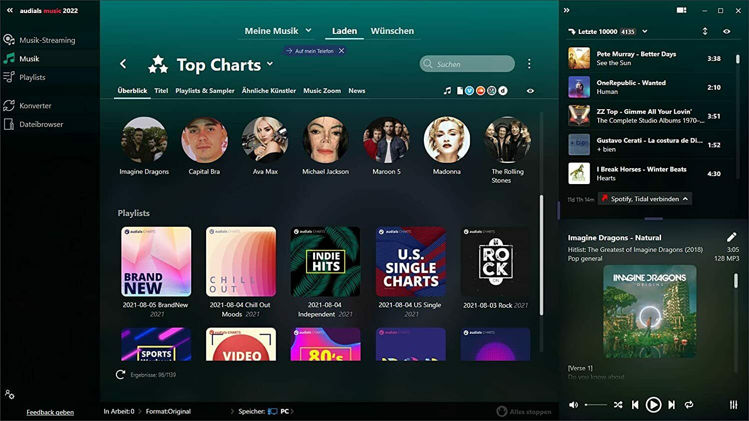The width and height of the screenshot is (749, 421).
Task: Click the Feedback geben link
Action: (x=50, y=412)
